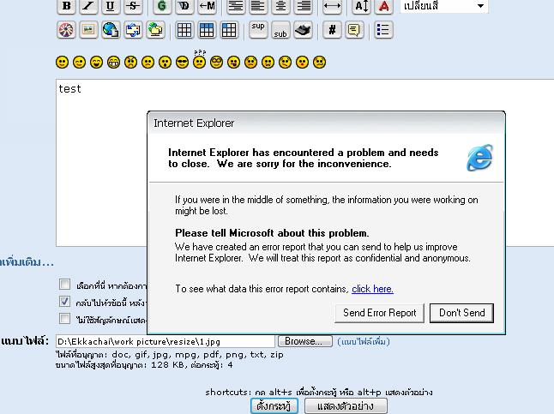Insert quote bubble icon
This screenshot has height=414, width=554.
(354, 30)
